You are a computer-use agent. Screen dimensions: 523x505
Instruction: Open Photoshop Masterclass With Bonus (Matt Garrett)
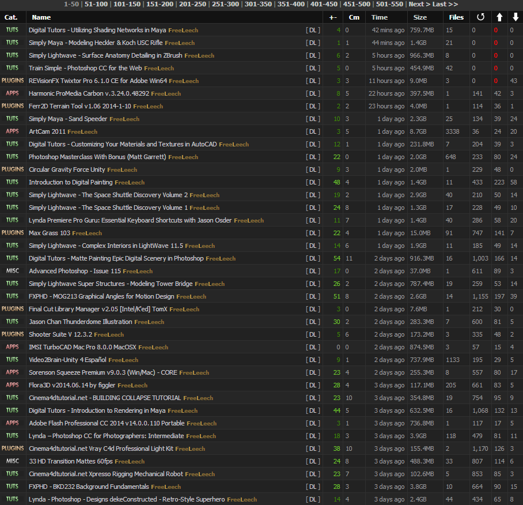point(97,157)
